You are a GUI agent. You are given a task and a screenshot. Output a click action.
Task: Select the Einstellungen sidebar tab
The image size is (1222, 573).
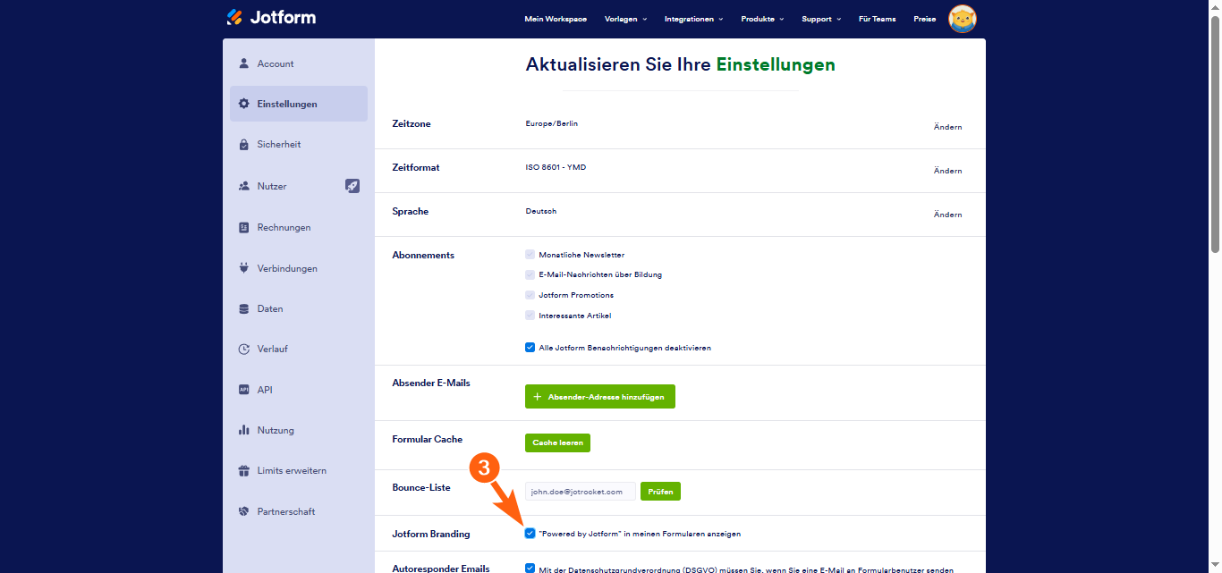pyautogui.click(x=299, y=104)
